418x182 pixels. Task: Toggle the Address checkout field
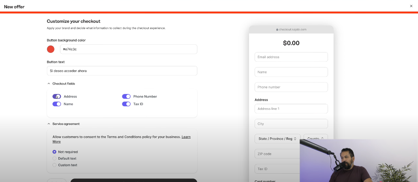(x=57, y=96)
